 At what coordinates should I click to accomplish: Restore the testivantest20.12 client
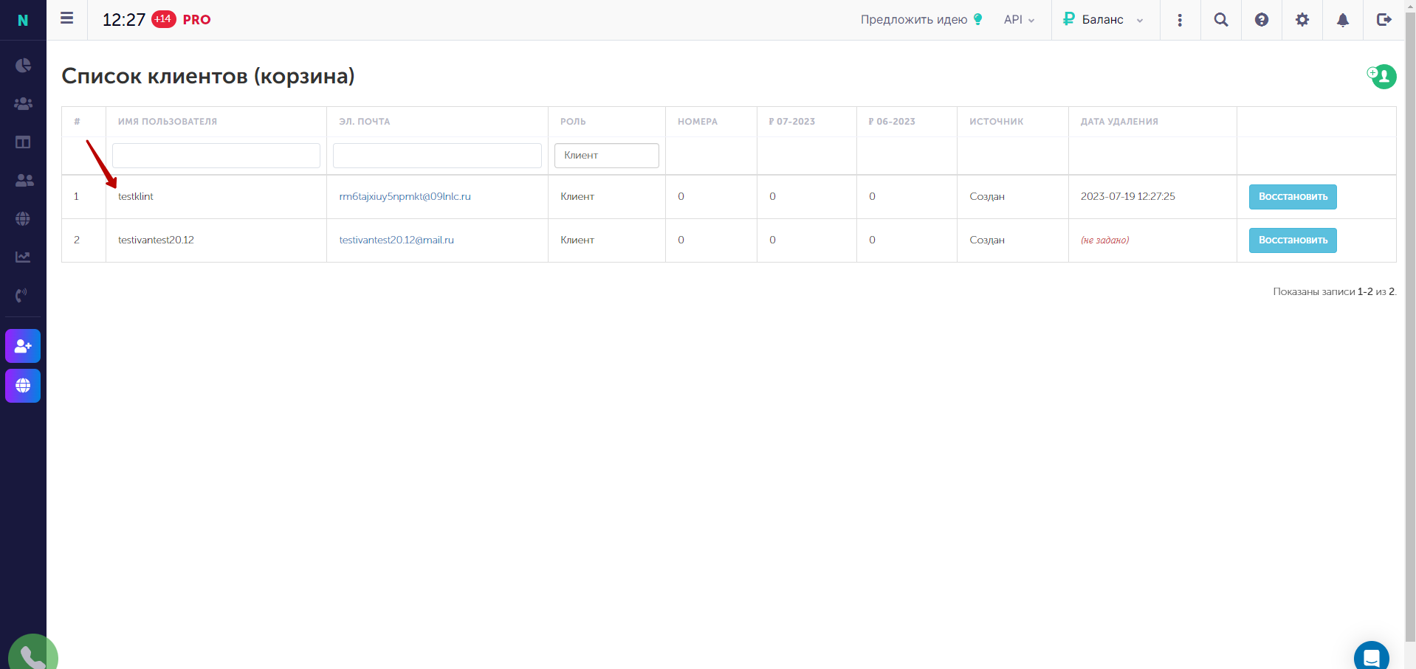pyautogui.click(x=1293, y=240)
